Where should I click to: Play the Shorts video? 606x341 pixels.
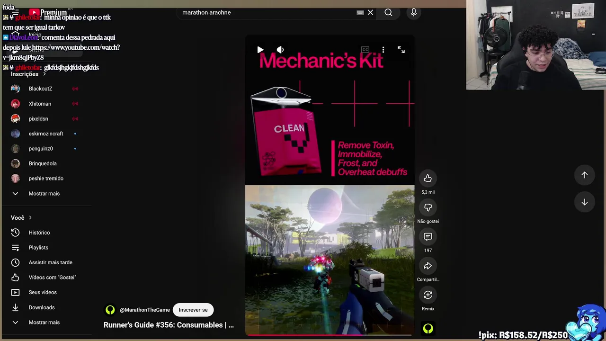point(260,50)
